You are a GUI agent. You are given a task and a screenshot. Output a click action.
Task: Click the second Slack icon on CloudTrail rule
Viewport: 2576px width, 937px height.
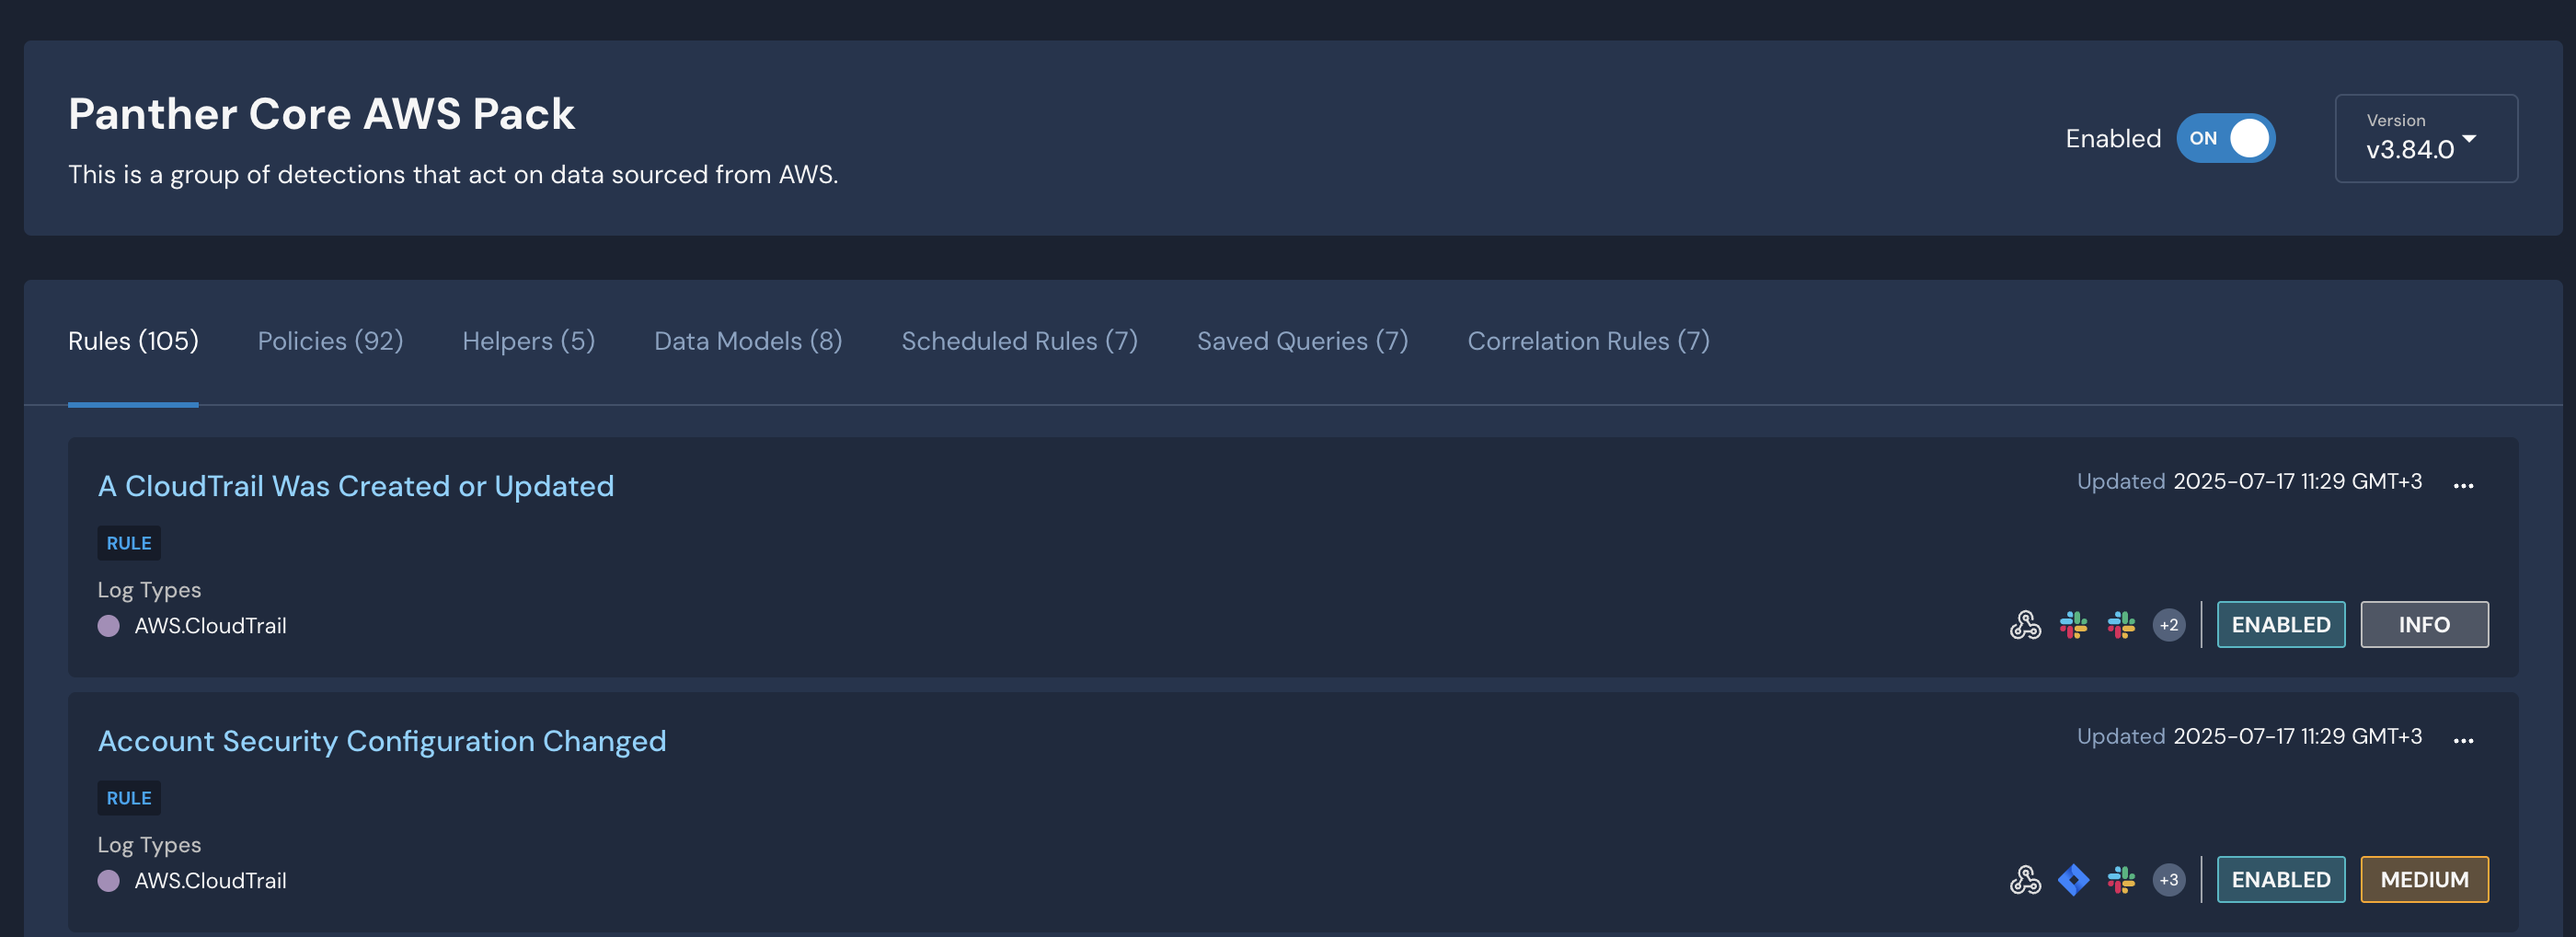click(2121, 625)
